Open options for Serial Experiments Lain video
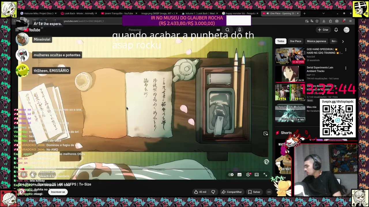The image size is (369, 207). 346,68
